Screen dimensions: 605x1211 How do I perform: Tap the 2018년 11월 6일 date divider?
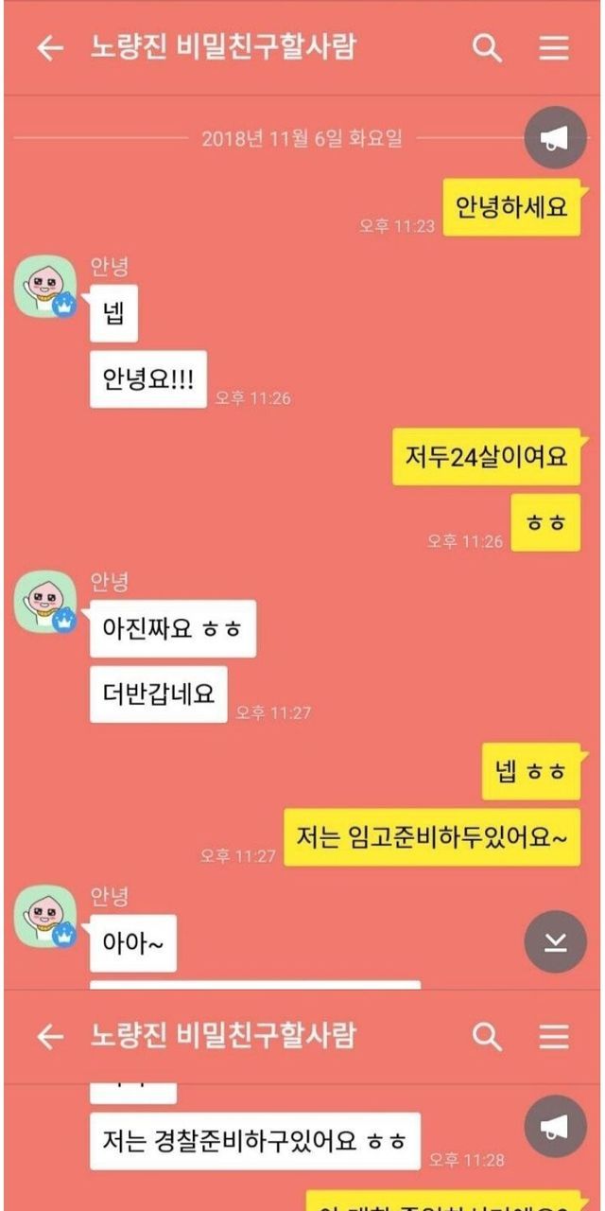coord(302,138)
